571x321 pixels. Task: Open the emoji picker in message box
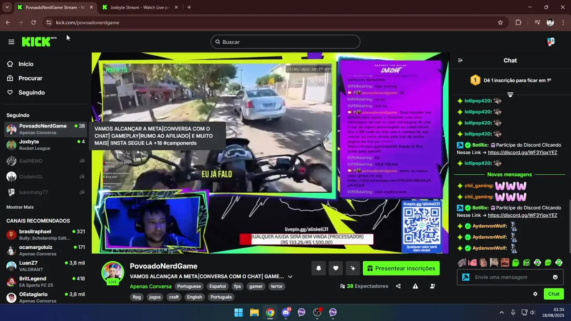(x=555, y=277)
